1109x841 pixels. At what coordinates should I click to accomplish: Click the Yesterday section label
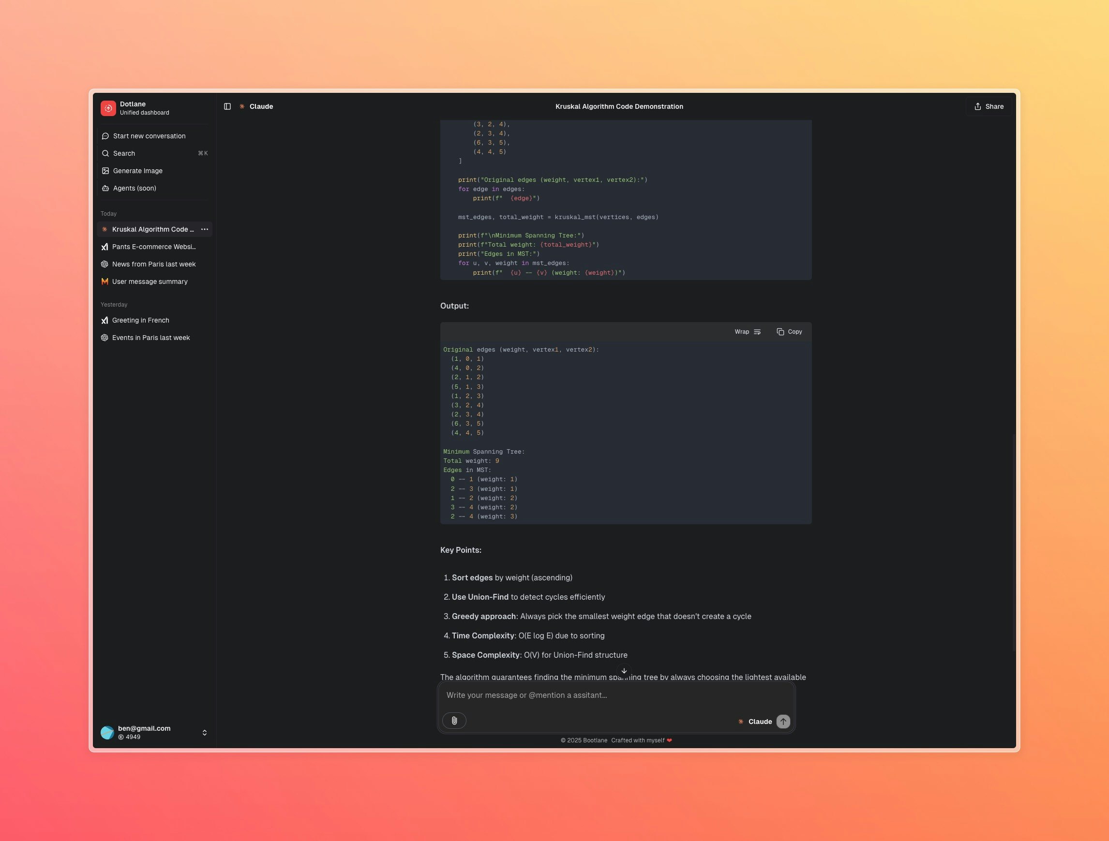114,305
